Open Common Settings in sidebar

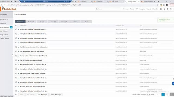(4, 39)
